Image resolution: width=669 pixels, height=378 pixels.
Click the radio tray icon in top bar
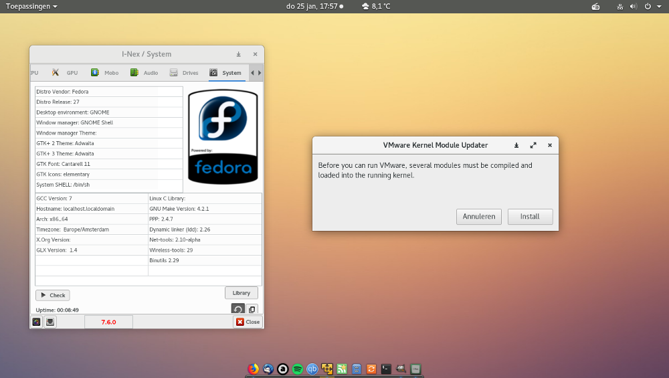tap(595, 7)
